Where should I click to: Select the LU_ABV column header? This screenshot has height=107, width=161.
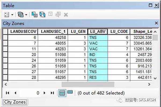coord(98,31)
